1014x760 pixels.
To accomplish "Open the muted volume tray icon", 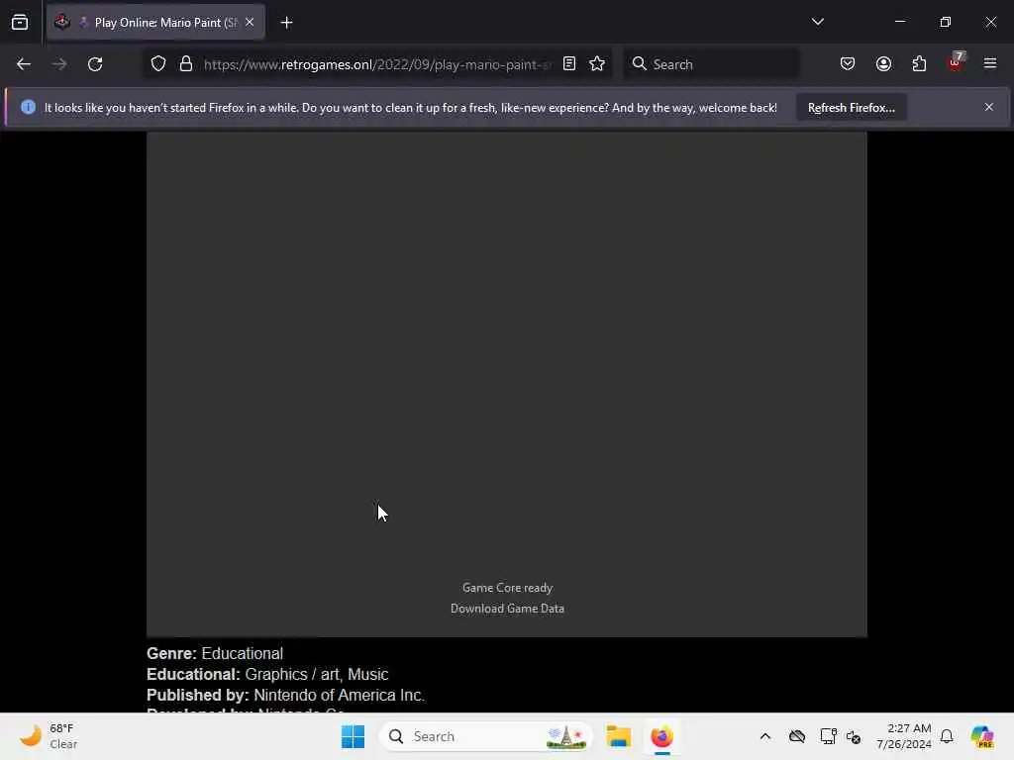I will click(x=854, y=736).
